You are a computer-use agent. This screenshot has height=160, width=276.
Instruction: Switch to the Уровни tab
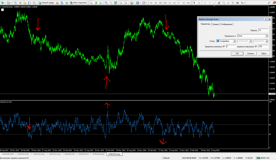pyautogui.click(x=215, y=24)
